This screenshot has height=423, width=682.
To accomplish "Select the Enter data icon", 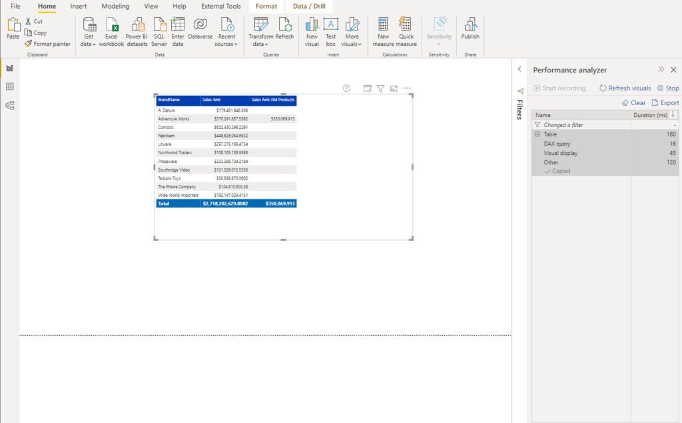I will tap(177, 31).
